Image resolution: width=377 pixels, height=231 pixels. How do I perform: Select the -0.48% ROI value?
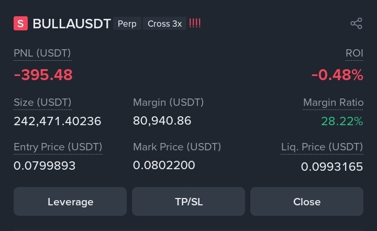pyautogui.click(x=337, y=74)
